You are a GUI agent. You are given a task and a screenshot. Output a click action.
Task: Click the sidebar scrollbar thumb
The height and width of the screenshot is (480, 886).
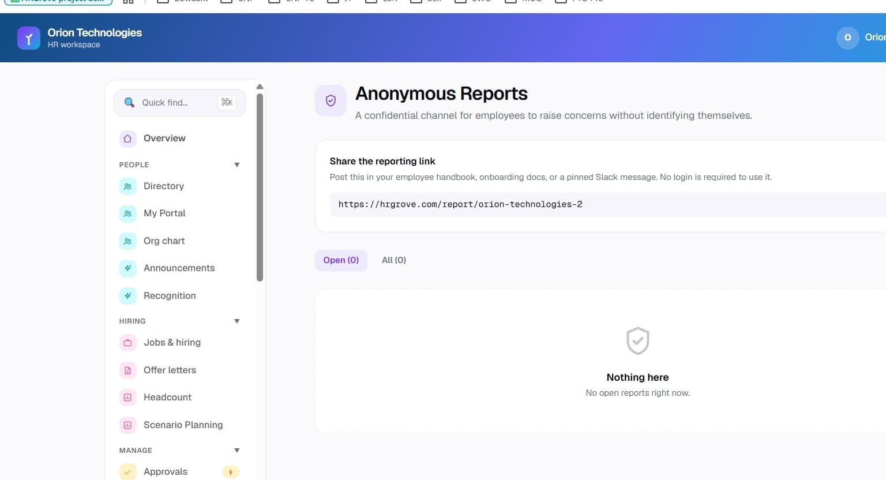(260, 187)
